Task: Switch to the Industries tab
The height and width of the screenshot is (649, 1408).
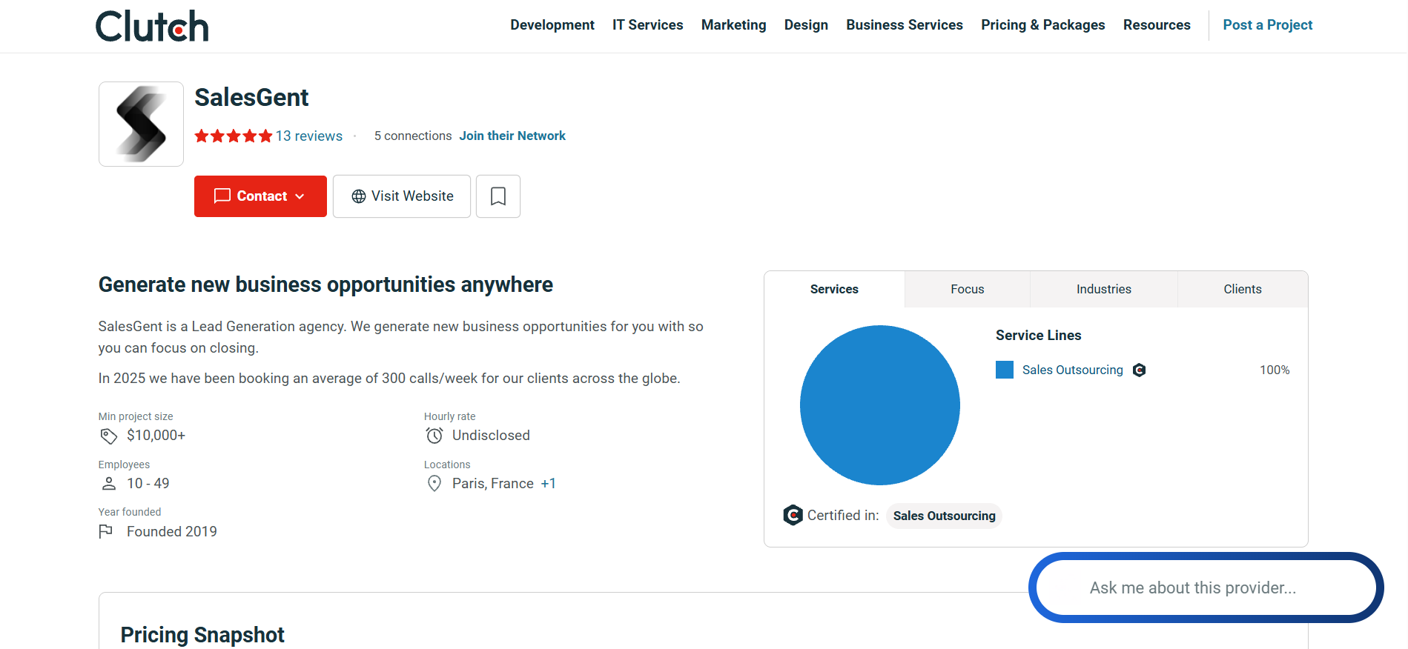Action: click(1104, 289)
